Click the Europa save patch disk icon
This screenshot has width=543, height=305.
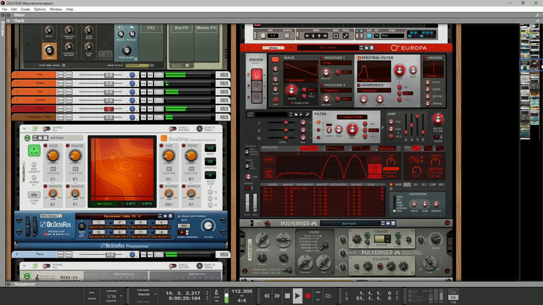pyautogui.click(x=372, y=47)
